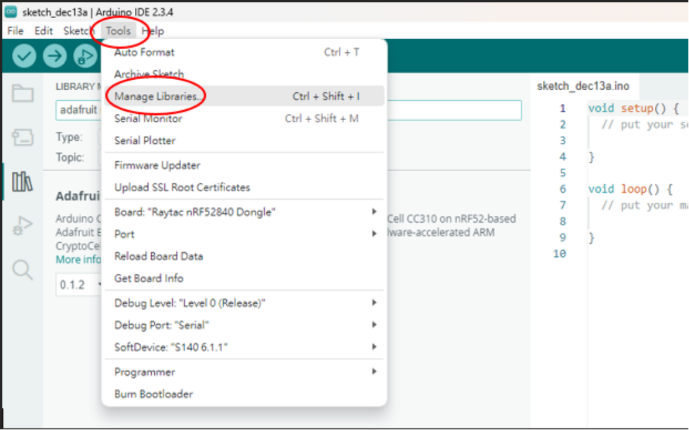Screen dimensions: 689x430
Task: Expand the Port submenu
Action: (244, 234)
